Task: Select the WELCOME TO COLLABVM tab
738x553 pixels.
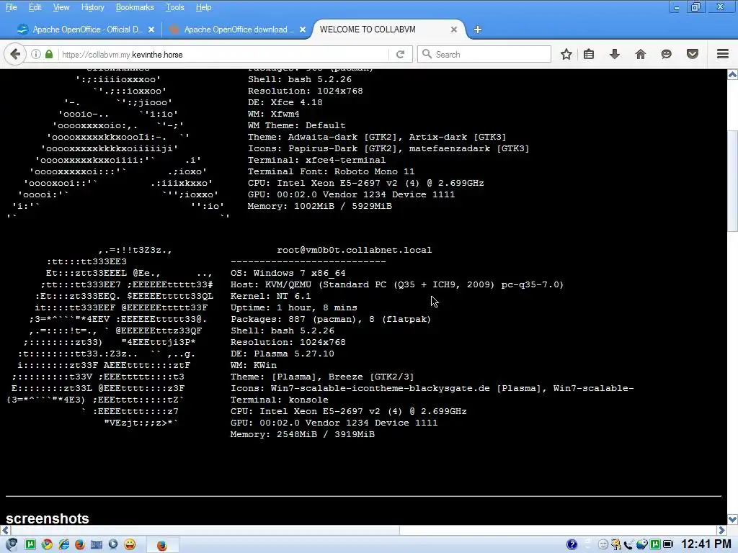Action: coord(388,30)
